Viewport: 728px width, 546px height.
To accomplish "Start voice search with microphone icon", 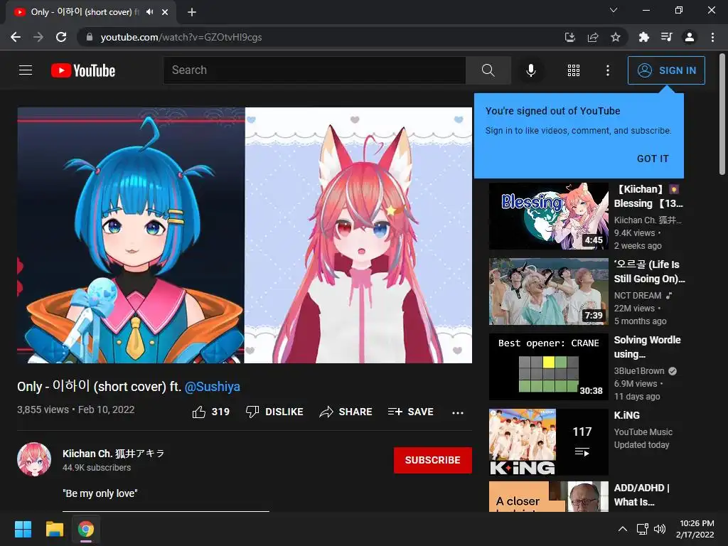I will tap(530, 70).
